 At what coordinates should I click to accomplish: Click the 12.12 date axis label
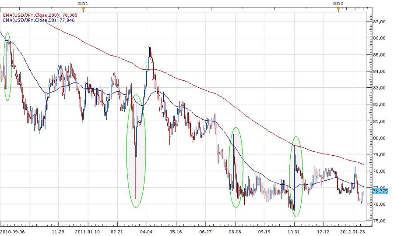(x=323, y=230)
